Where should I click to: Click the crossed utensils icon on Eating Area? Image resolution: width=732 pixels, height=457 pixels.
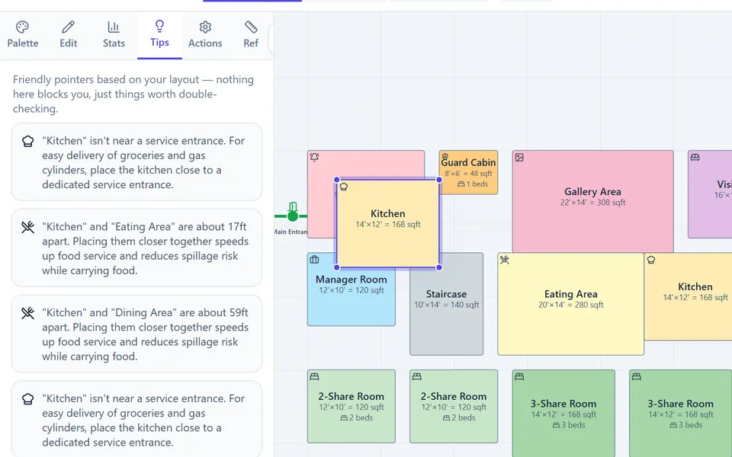505,260
